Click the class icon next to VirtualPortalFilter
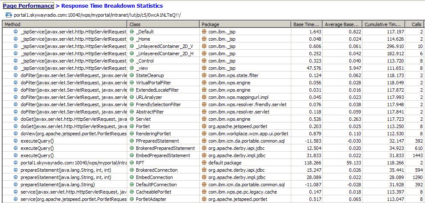 pyautogui.click(x=132, y=83)
